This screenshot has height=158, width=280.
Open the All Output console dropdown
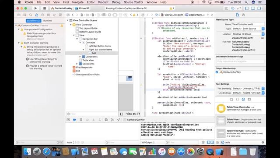(148, 142)
